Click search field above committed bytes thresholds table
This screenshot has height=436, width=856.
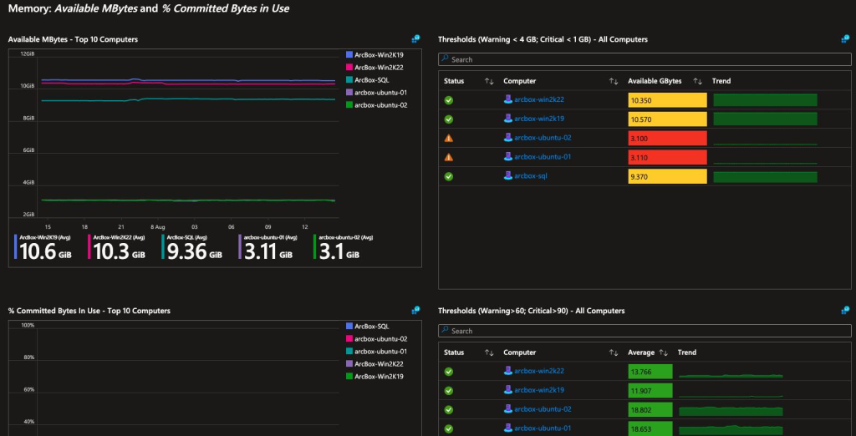point(645,331)
